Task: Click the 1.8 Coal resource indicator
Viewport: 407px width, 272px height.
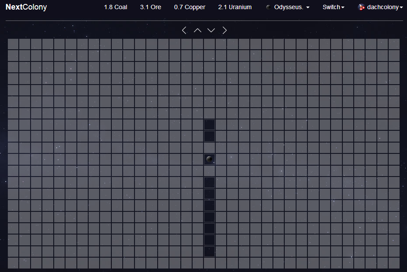Action: click(116, 7)
